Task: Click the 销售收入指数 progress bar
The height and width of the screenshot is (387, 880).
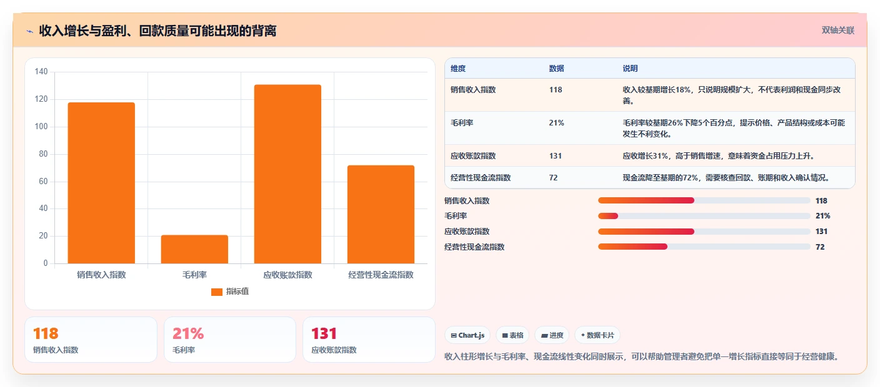Action: (704, 200)
